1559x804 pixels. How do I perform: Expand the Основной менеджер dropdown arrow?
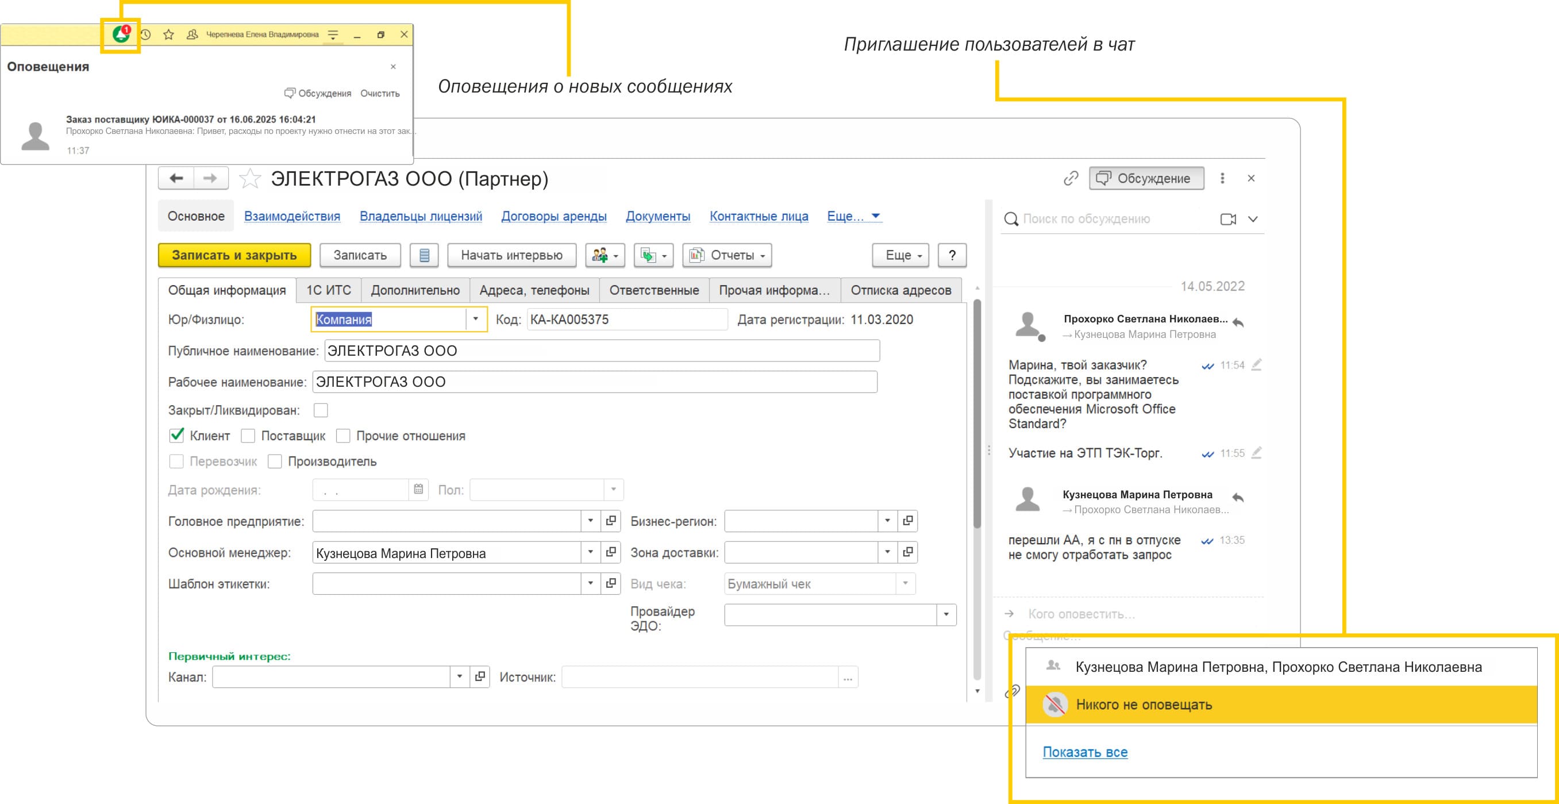pos(590,552)
